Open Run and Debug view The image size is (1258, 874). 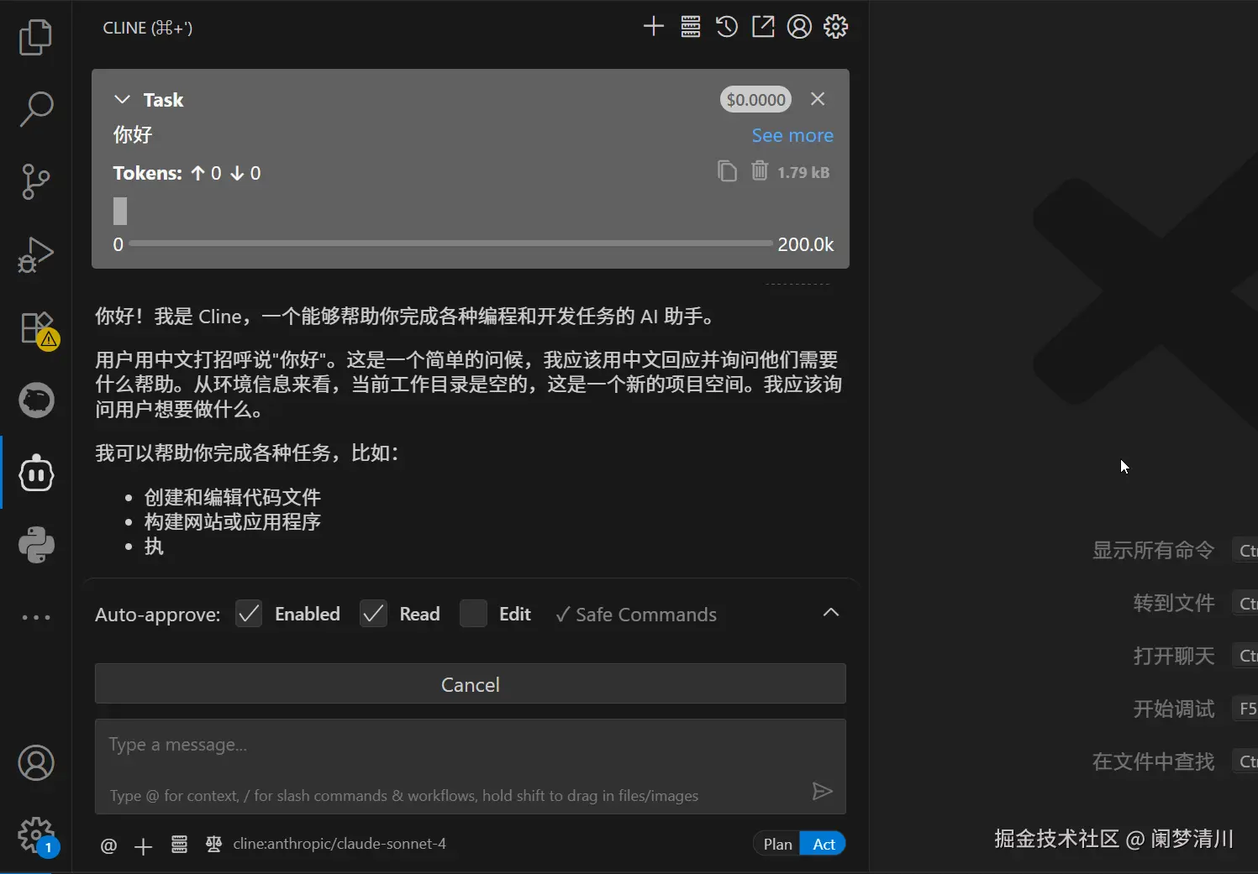click(x=35, y=254)
